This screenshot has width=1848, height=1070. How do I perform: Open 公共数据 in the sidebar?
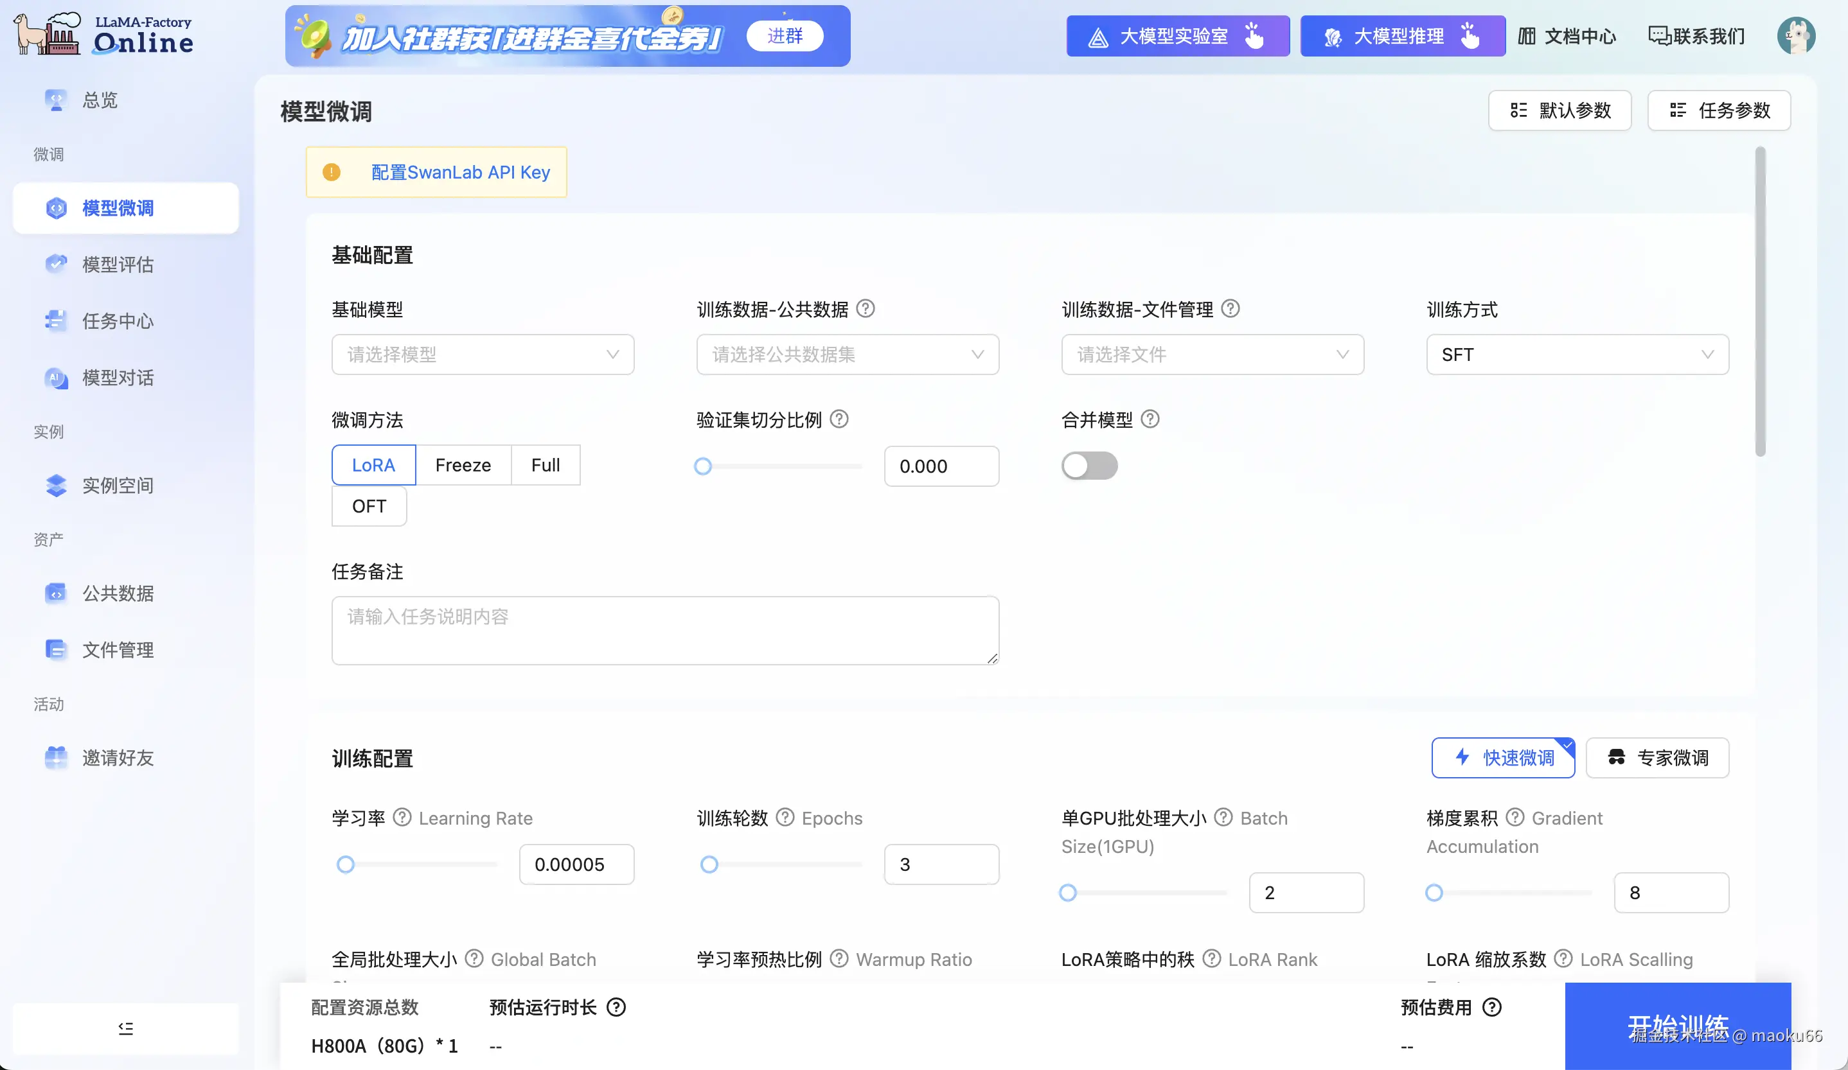(x=118, y=593)
